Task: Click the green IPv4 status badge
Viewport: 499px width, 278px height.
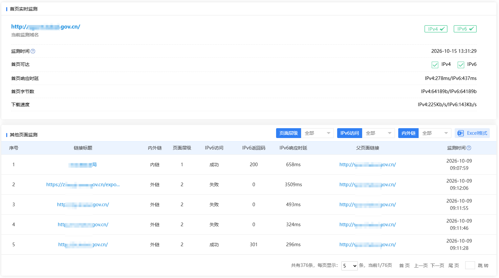Action: (436, 29)
